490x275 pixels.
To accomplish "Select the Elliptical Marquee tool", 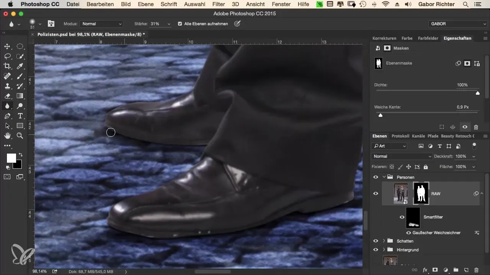I will 20,47.
